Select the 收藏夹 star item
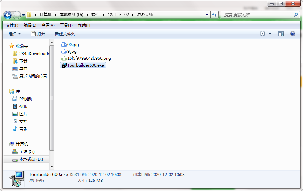Screen dimensions: 303x191 (19, 46)
